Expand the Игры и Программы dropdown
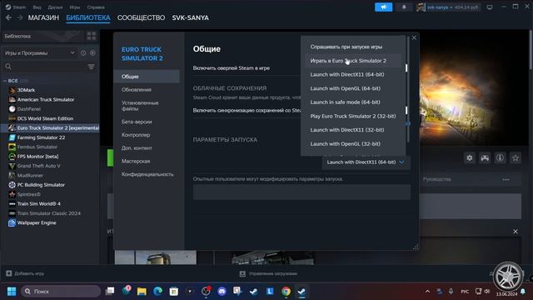The width and height of the screenshot is (533, 300). click(39, 53)
